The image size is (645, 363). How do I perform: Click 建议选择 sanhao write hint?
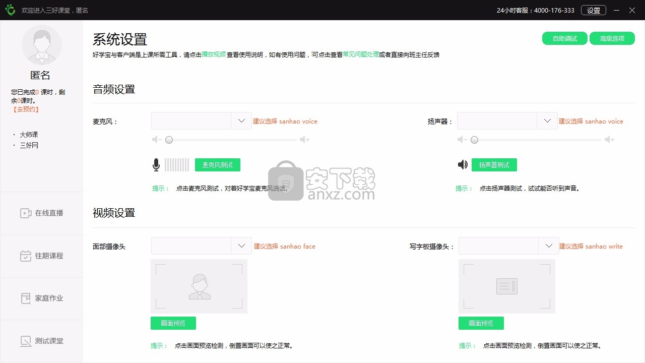pos(591,247)
